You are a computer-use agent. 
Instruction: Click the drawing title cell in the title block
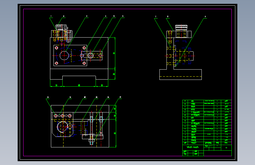(x=193, y=147)
